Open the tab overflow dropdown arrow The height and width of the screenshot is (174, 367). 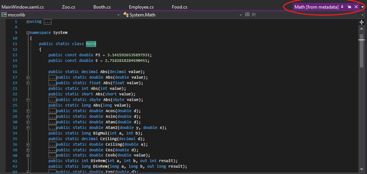pos(363,7)
